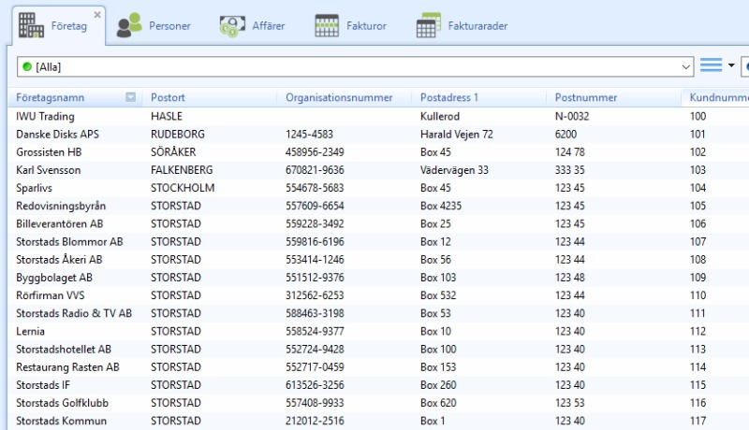Switch to the Affärer tab
Screen dimensions: 749x430
pos(252,26)
